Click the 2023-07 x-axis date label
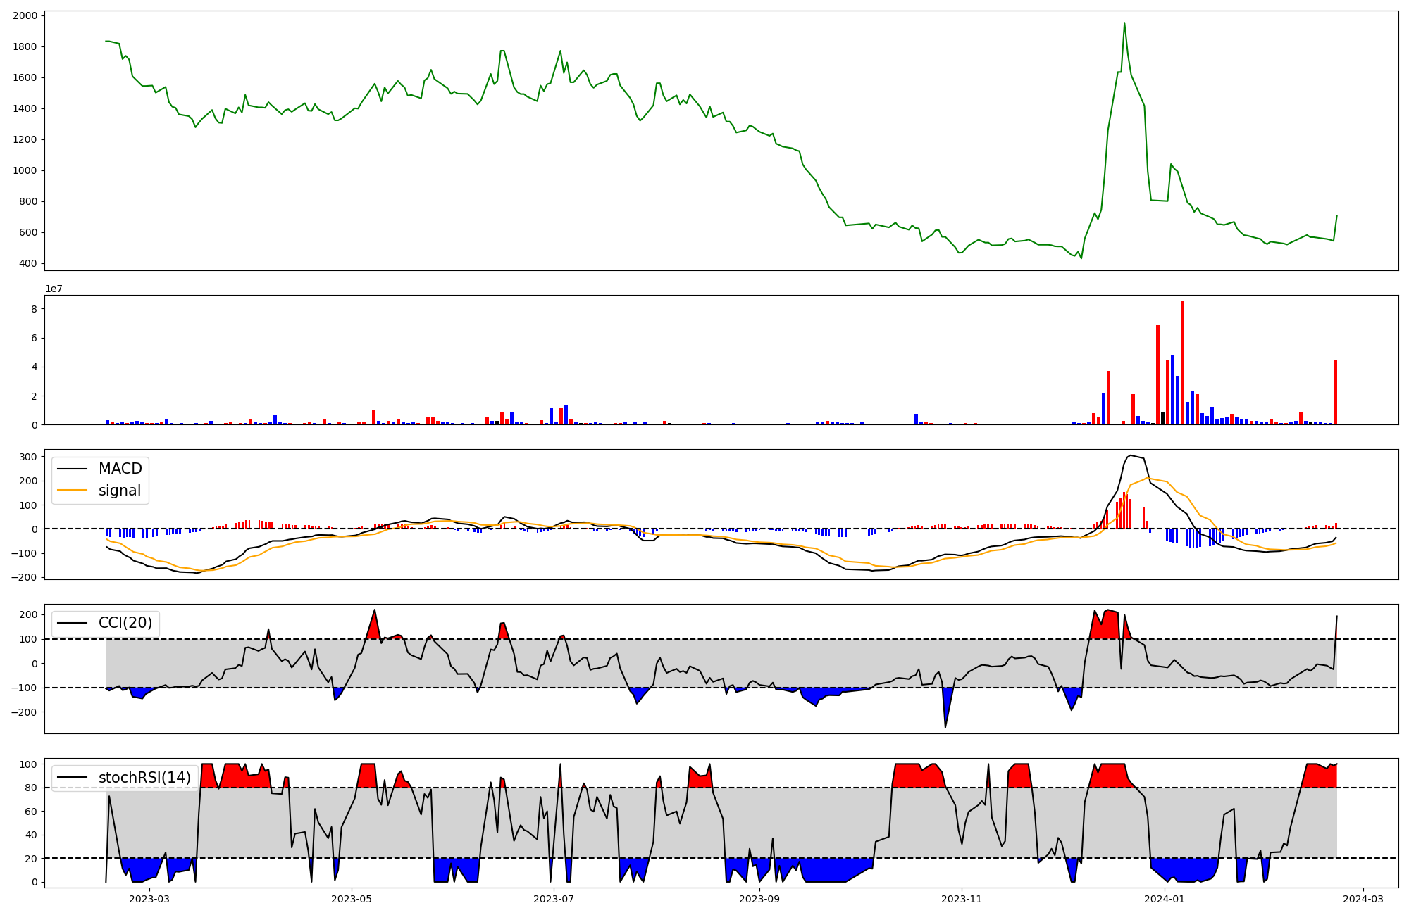This screenshot has height=915, width=1409. tap(554, 899)
